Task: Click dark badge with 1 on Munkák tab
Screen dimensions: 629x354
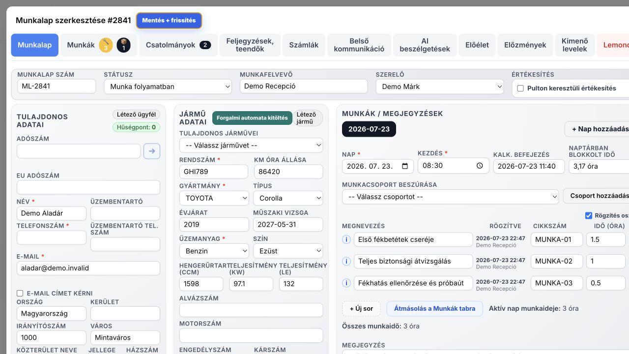Action: coord(123,45)
